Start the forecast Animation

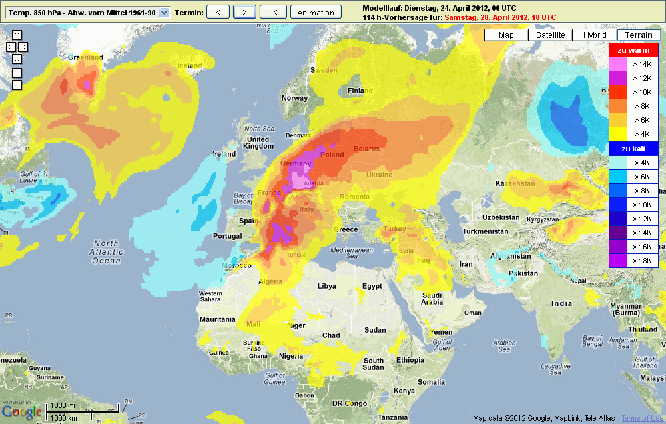coord(316,12)
